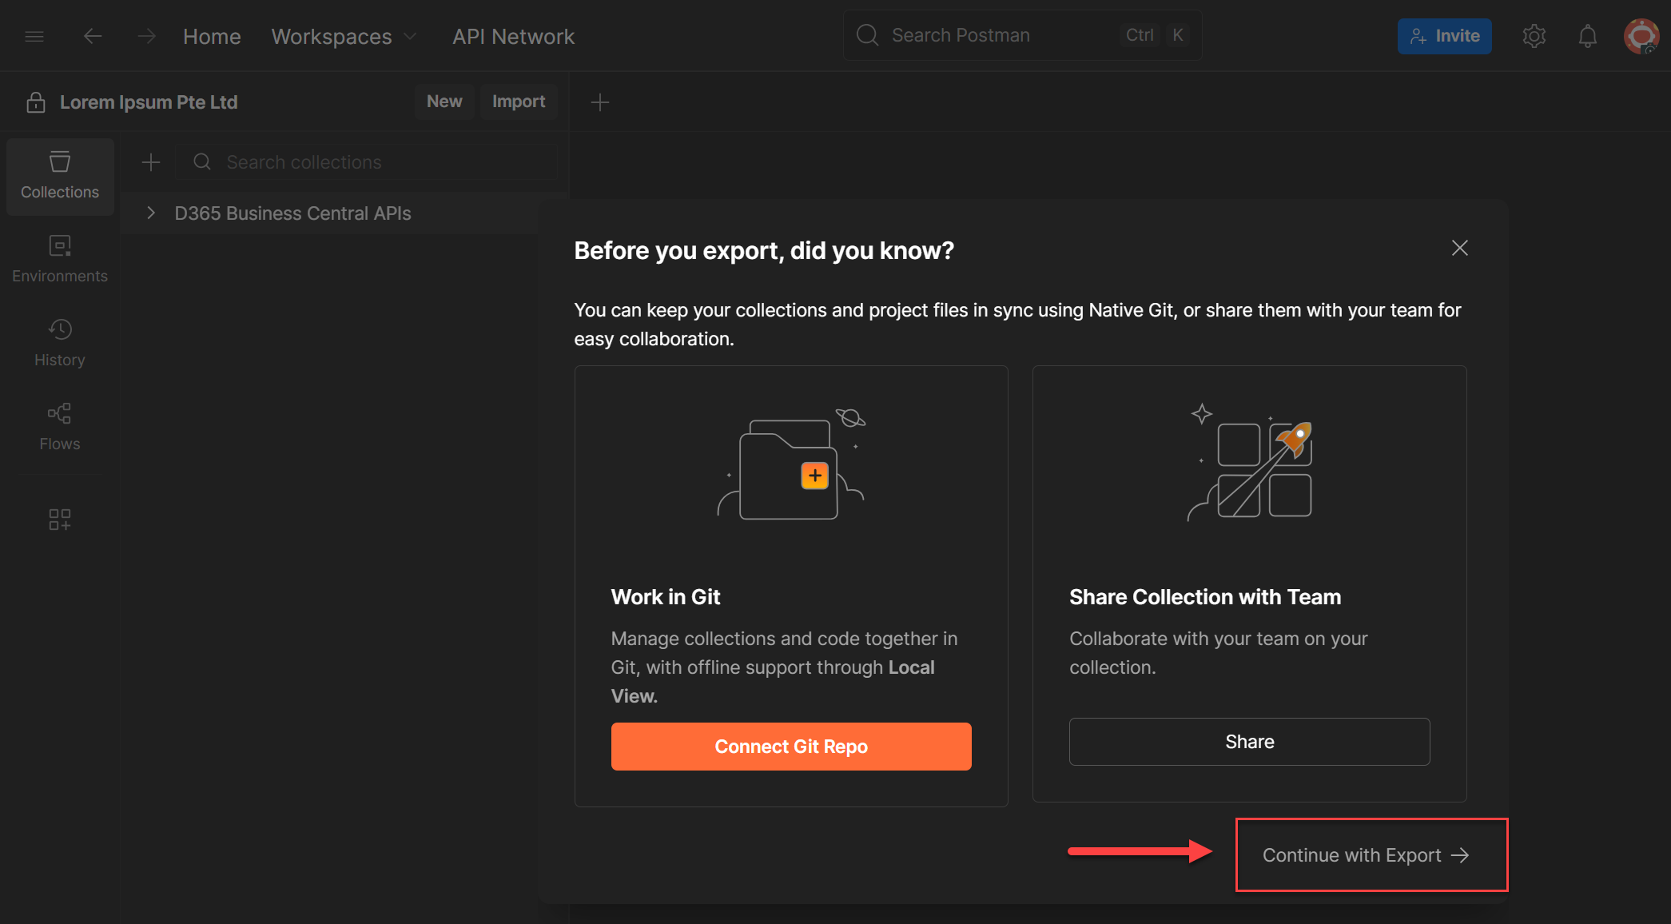
Task: Open the History sidebar panel
Action: click(x=60, y=343)
